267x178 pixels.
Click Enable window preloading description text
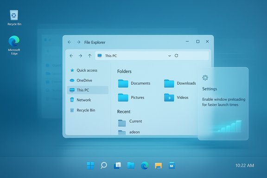point(224,102)
